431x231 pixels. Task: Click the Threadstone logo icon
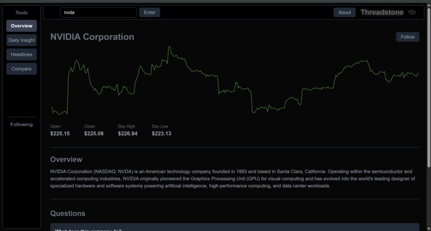coord(412,12)
